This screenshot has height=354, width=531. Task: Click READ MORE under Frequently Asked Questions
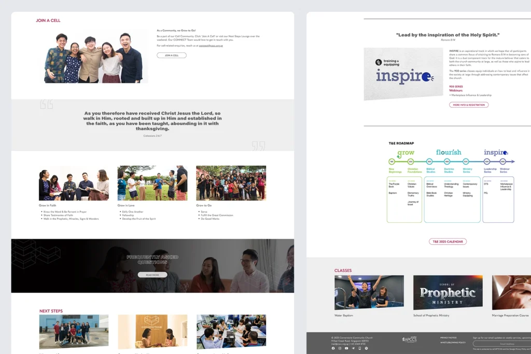[x=152, y=275]
